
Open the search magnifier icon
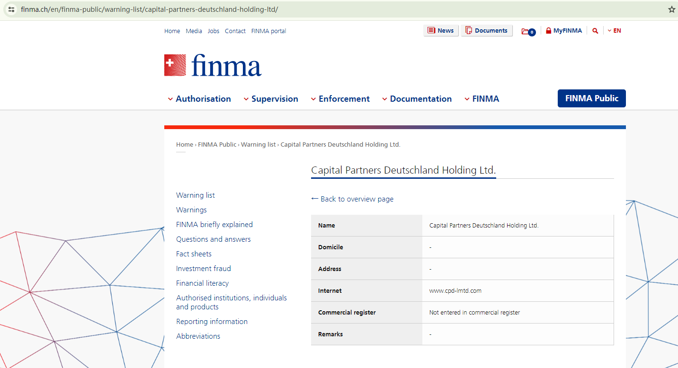595,31
